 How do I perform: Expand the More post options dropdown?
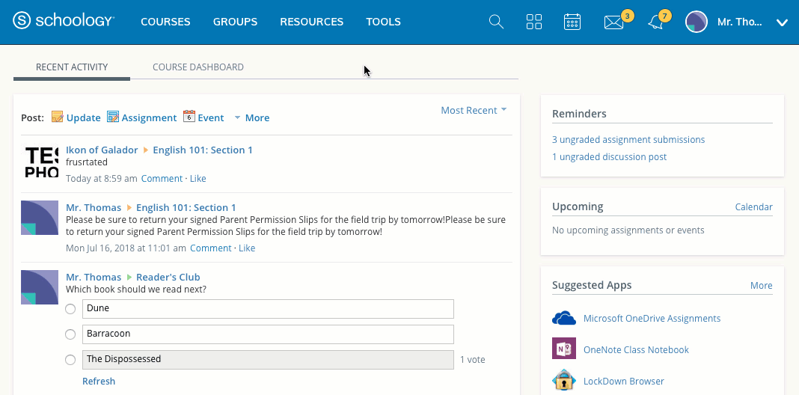pyautogui.click(x=251, y=117)
